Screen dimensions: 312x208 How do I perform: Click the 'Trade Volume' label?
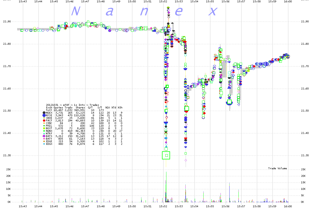click(x=277, y=168)
